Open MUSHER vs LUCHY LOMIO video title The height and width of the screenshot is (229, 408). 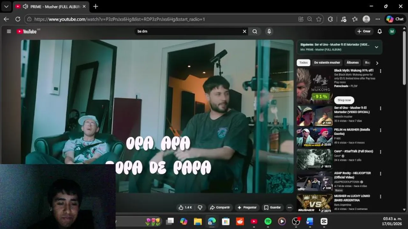pyautogui.click(x=352, y=198)
